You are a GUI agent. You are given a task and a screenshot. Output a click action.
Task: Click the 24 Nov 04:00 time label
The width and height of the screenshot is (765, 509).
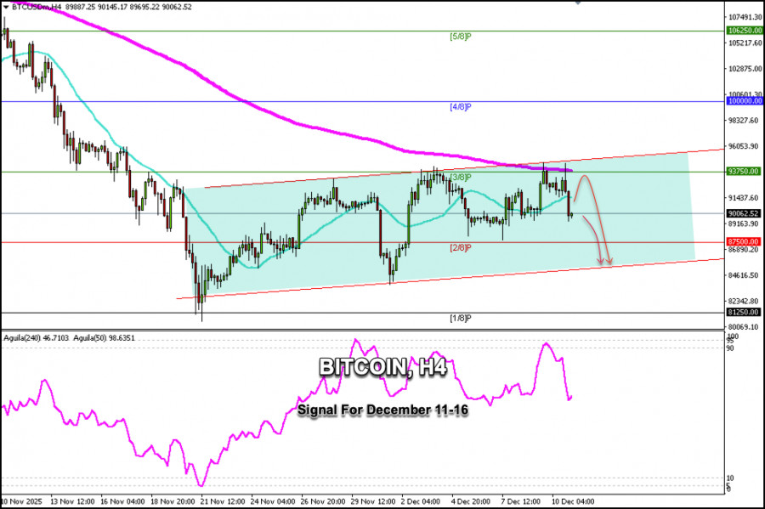[273, 501]
